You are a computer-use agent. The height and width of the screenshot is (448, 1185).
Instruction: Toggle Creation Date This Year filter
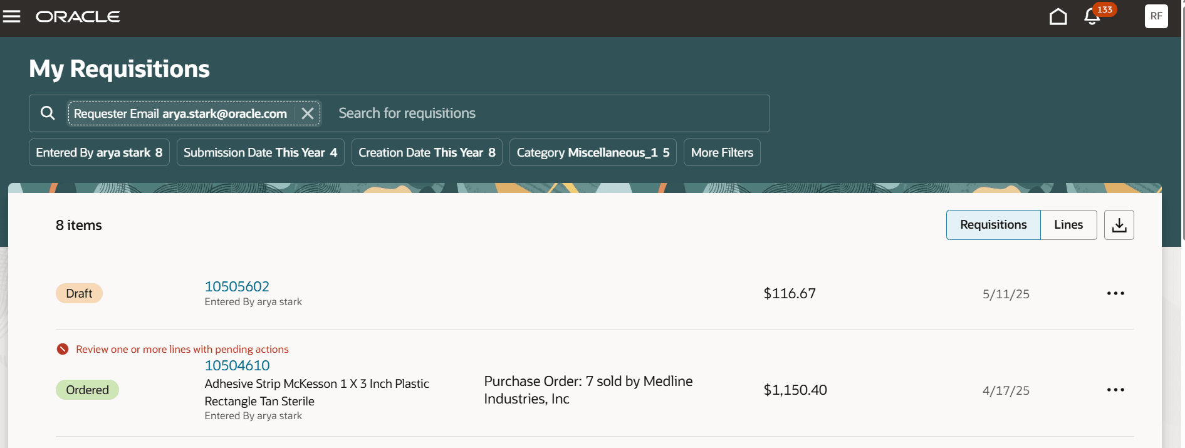click(x=427, y=152)
